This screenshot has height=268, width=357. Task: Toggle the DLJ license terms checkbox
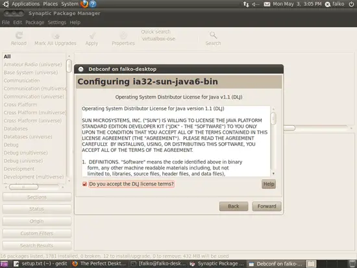click(84, 184)
